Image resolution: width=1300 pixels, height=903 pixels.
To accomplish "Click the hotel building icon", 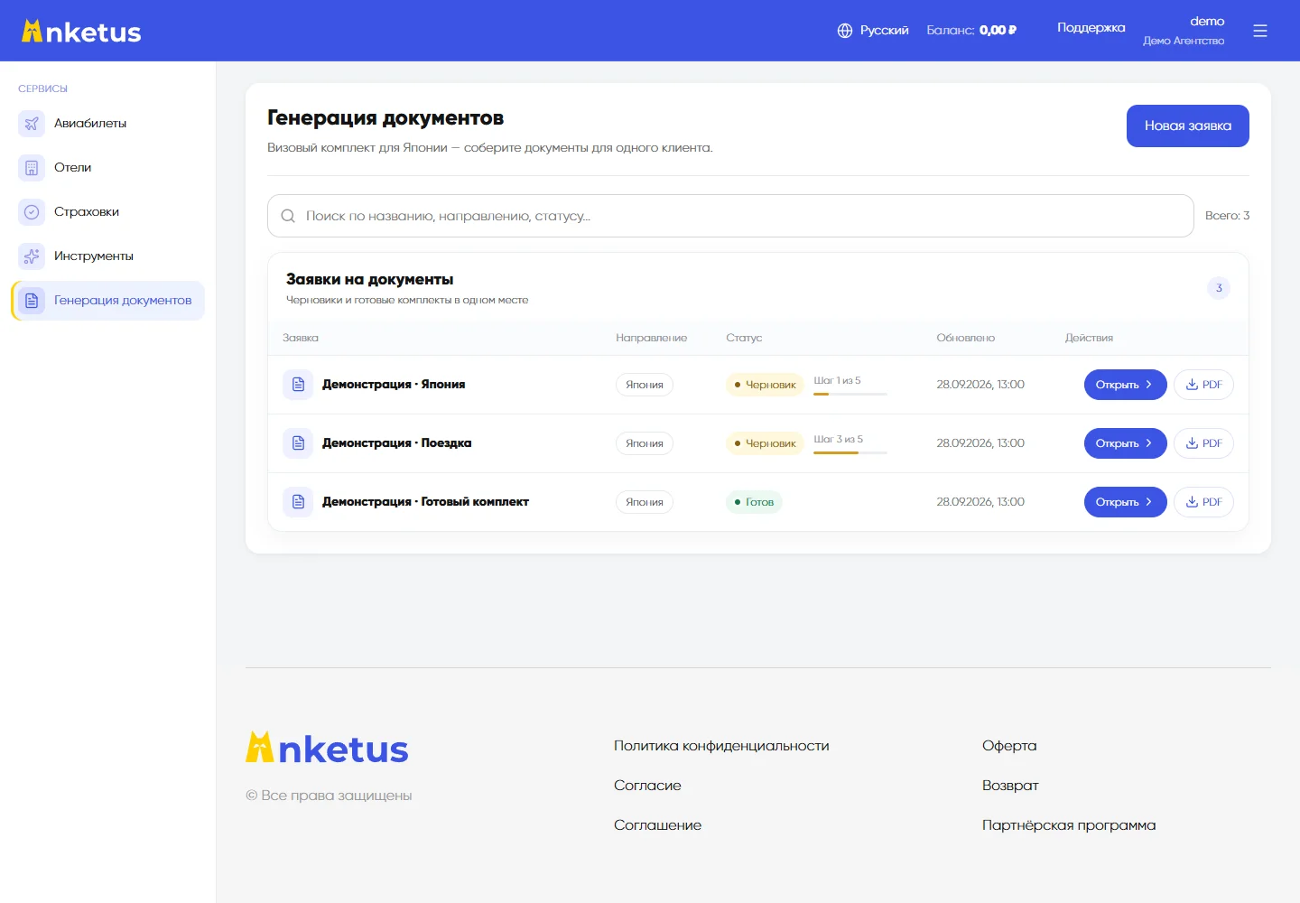I will (x=32, y=168).
